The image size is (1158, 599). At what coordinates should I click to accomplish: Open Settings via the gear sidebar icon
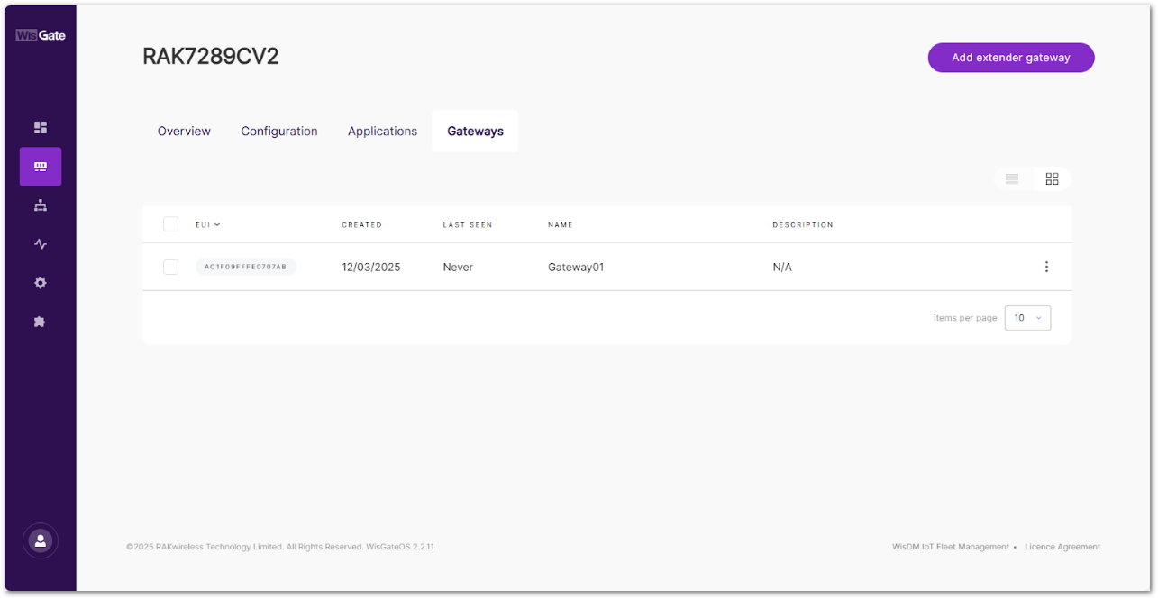click(40, 282)
